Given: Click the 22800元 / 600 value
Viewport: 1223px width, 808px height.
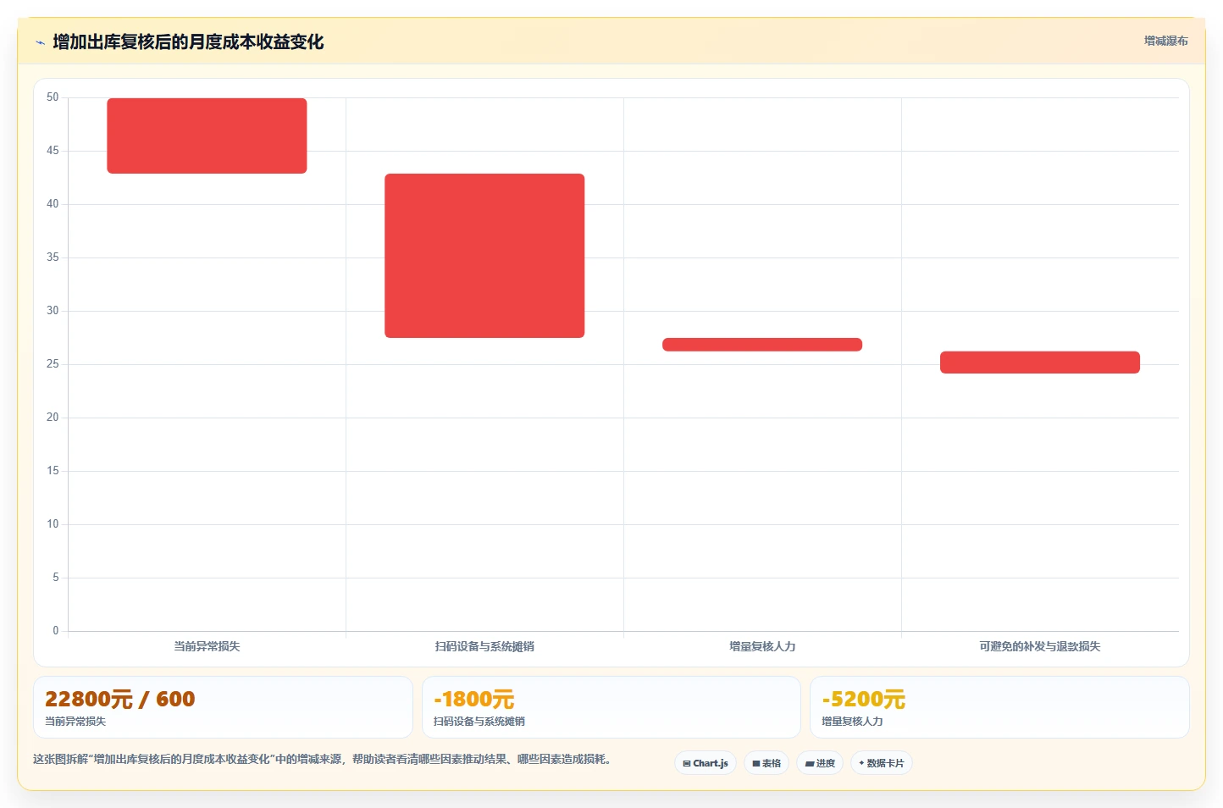Looking at the screenshot, I should (119, 700).
